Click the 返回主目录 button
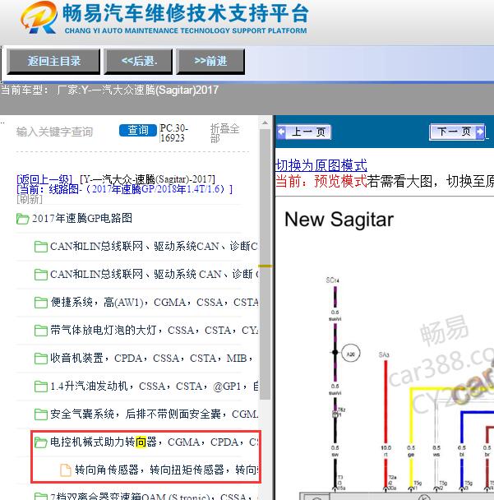This screenshot has height=500, width=494. click(53, 61)
